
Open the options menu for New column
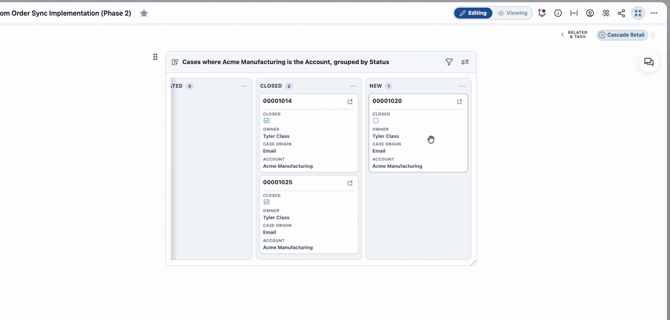click(462, 86)
